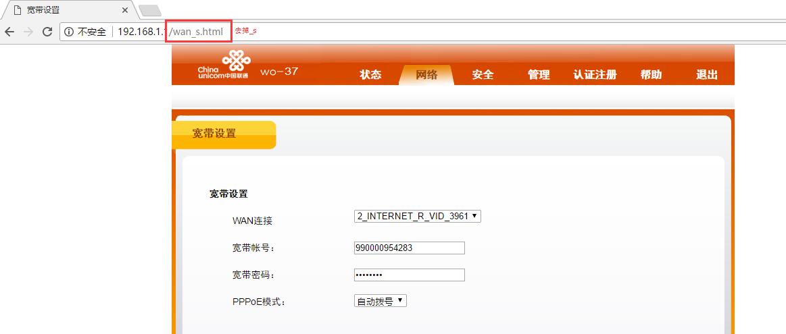This screenshot has height=334, width=786.
Task: Click the China Unicom logo
Action: pos(223,65)
